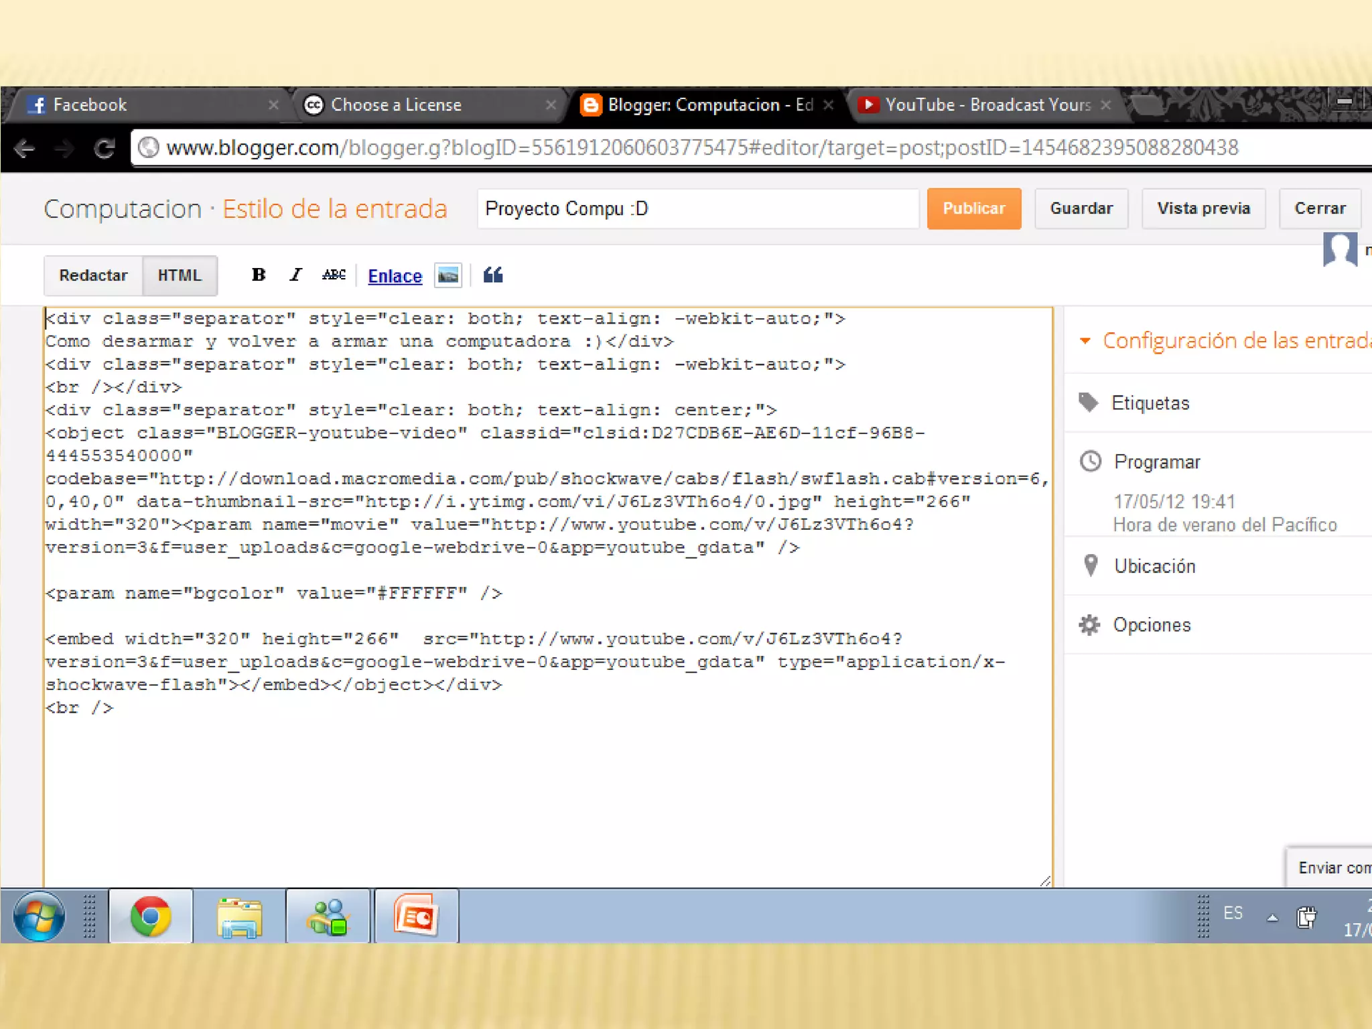Click the blockquote quotation mark icon
The width and height of the screenshot is (1372, 1029).
click(x=493, y=275)
